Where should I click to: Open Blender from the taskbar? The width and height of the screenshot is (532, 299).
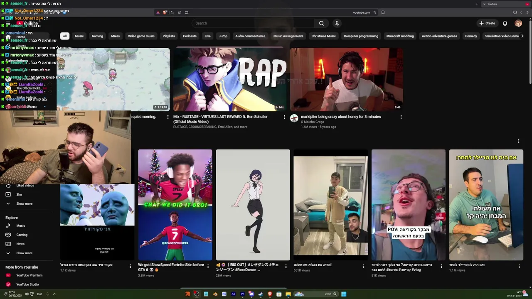[215, 294]
